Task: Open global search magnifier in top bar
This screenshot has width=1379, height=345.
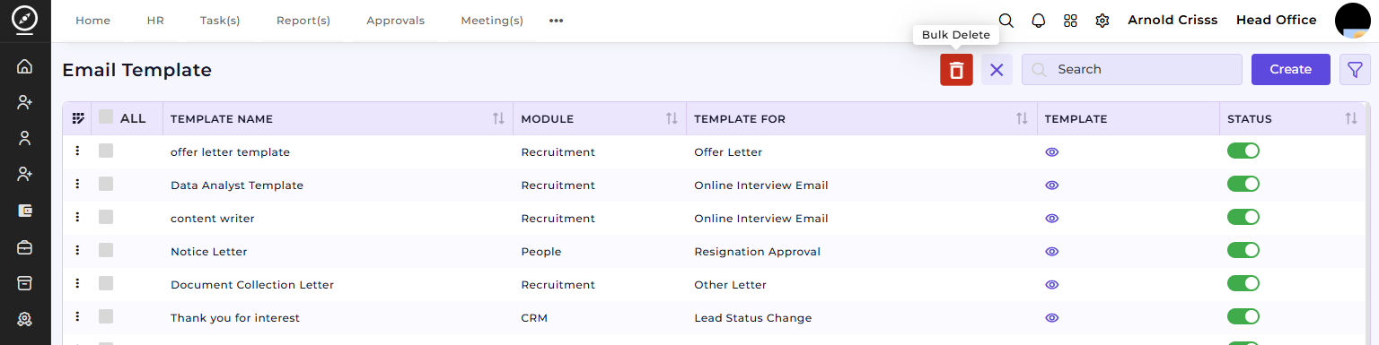Action: coord(1006,21)
